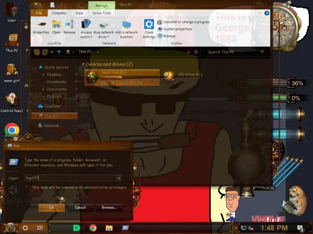313x234 pixels.
Task: Select the This PC desktop icon
Action: [12, 43]
